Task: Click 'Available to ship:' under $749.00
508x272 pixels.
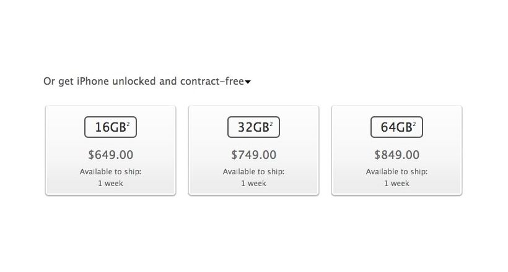Action: 253,172
